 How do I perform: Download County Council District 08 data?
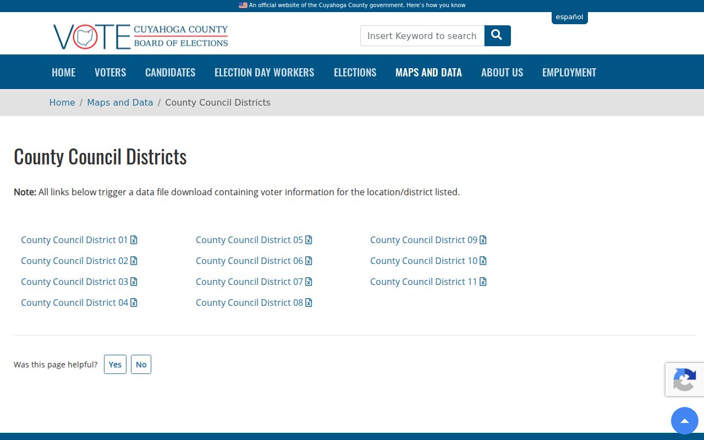pos(254,302)
